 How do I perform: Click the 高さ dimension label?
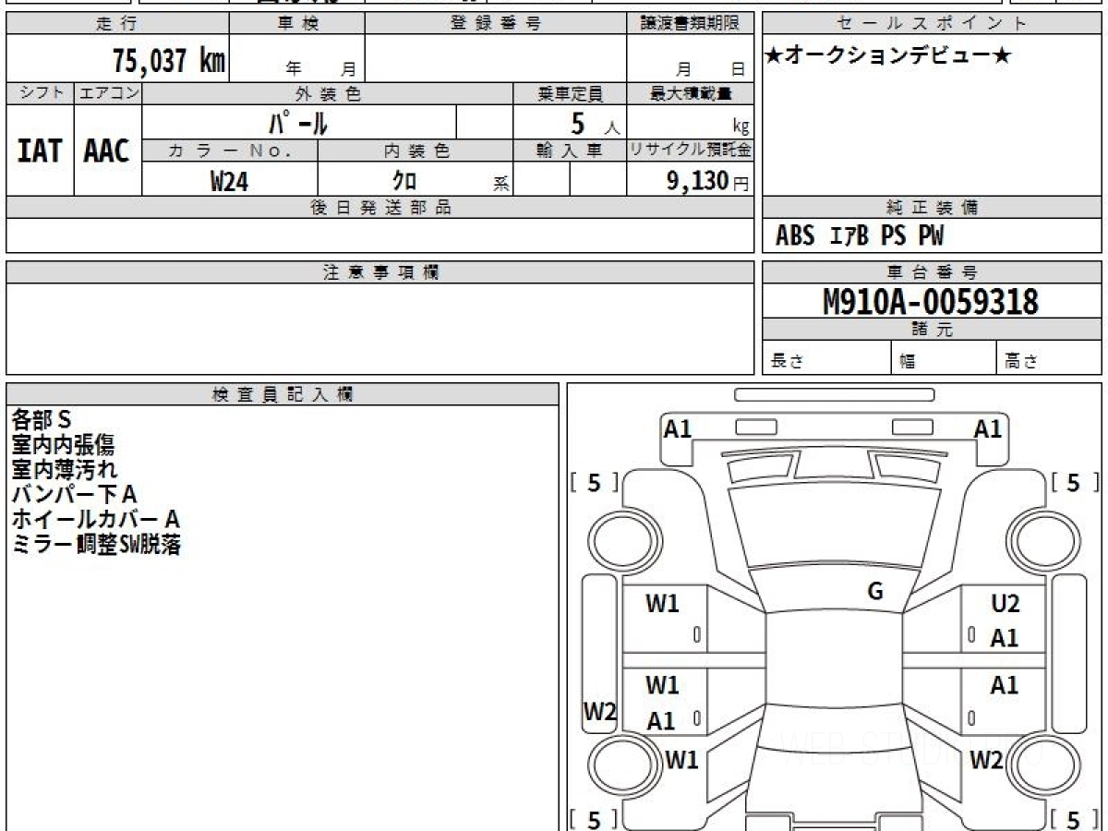pos(1022,361)
